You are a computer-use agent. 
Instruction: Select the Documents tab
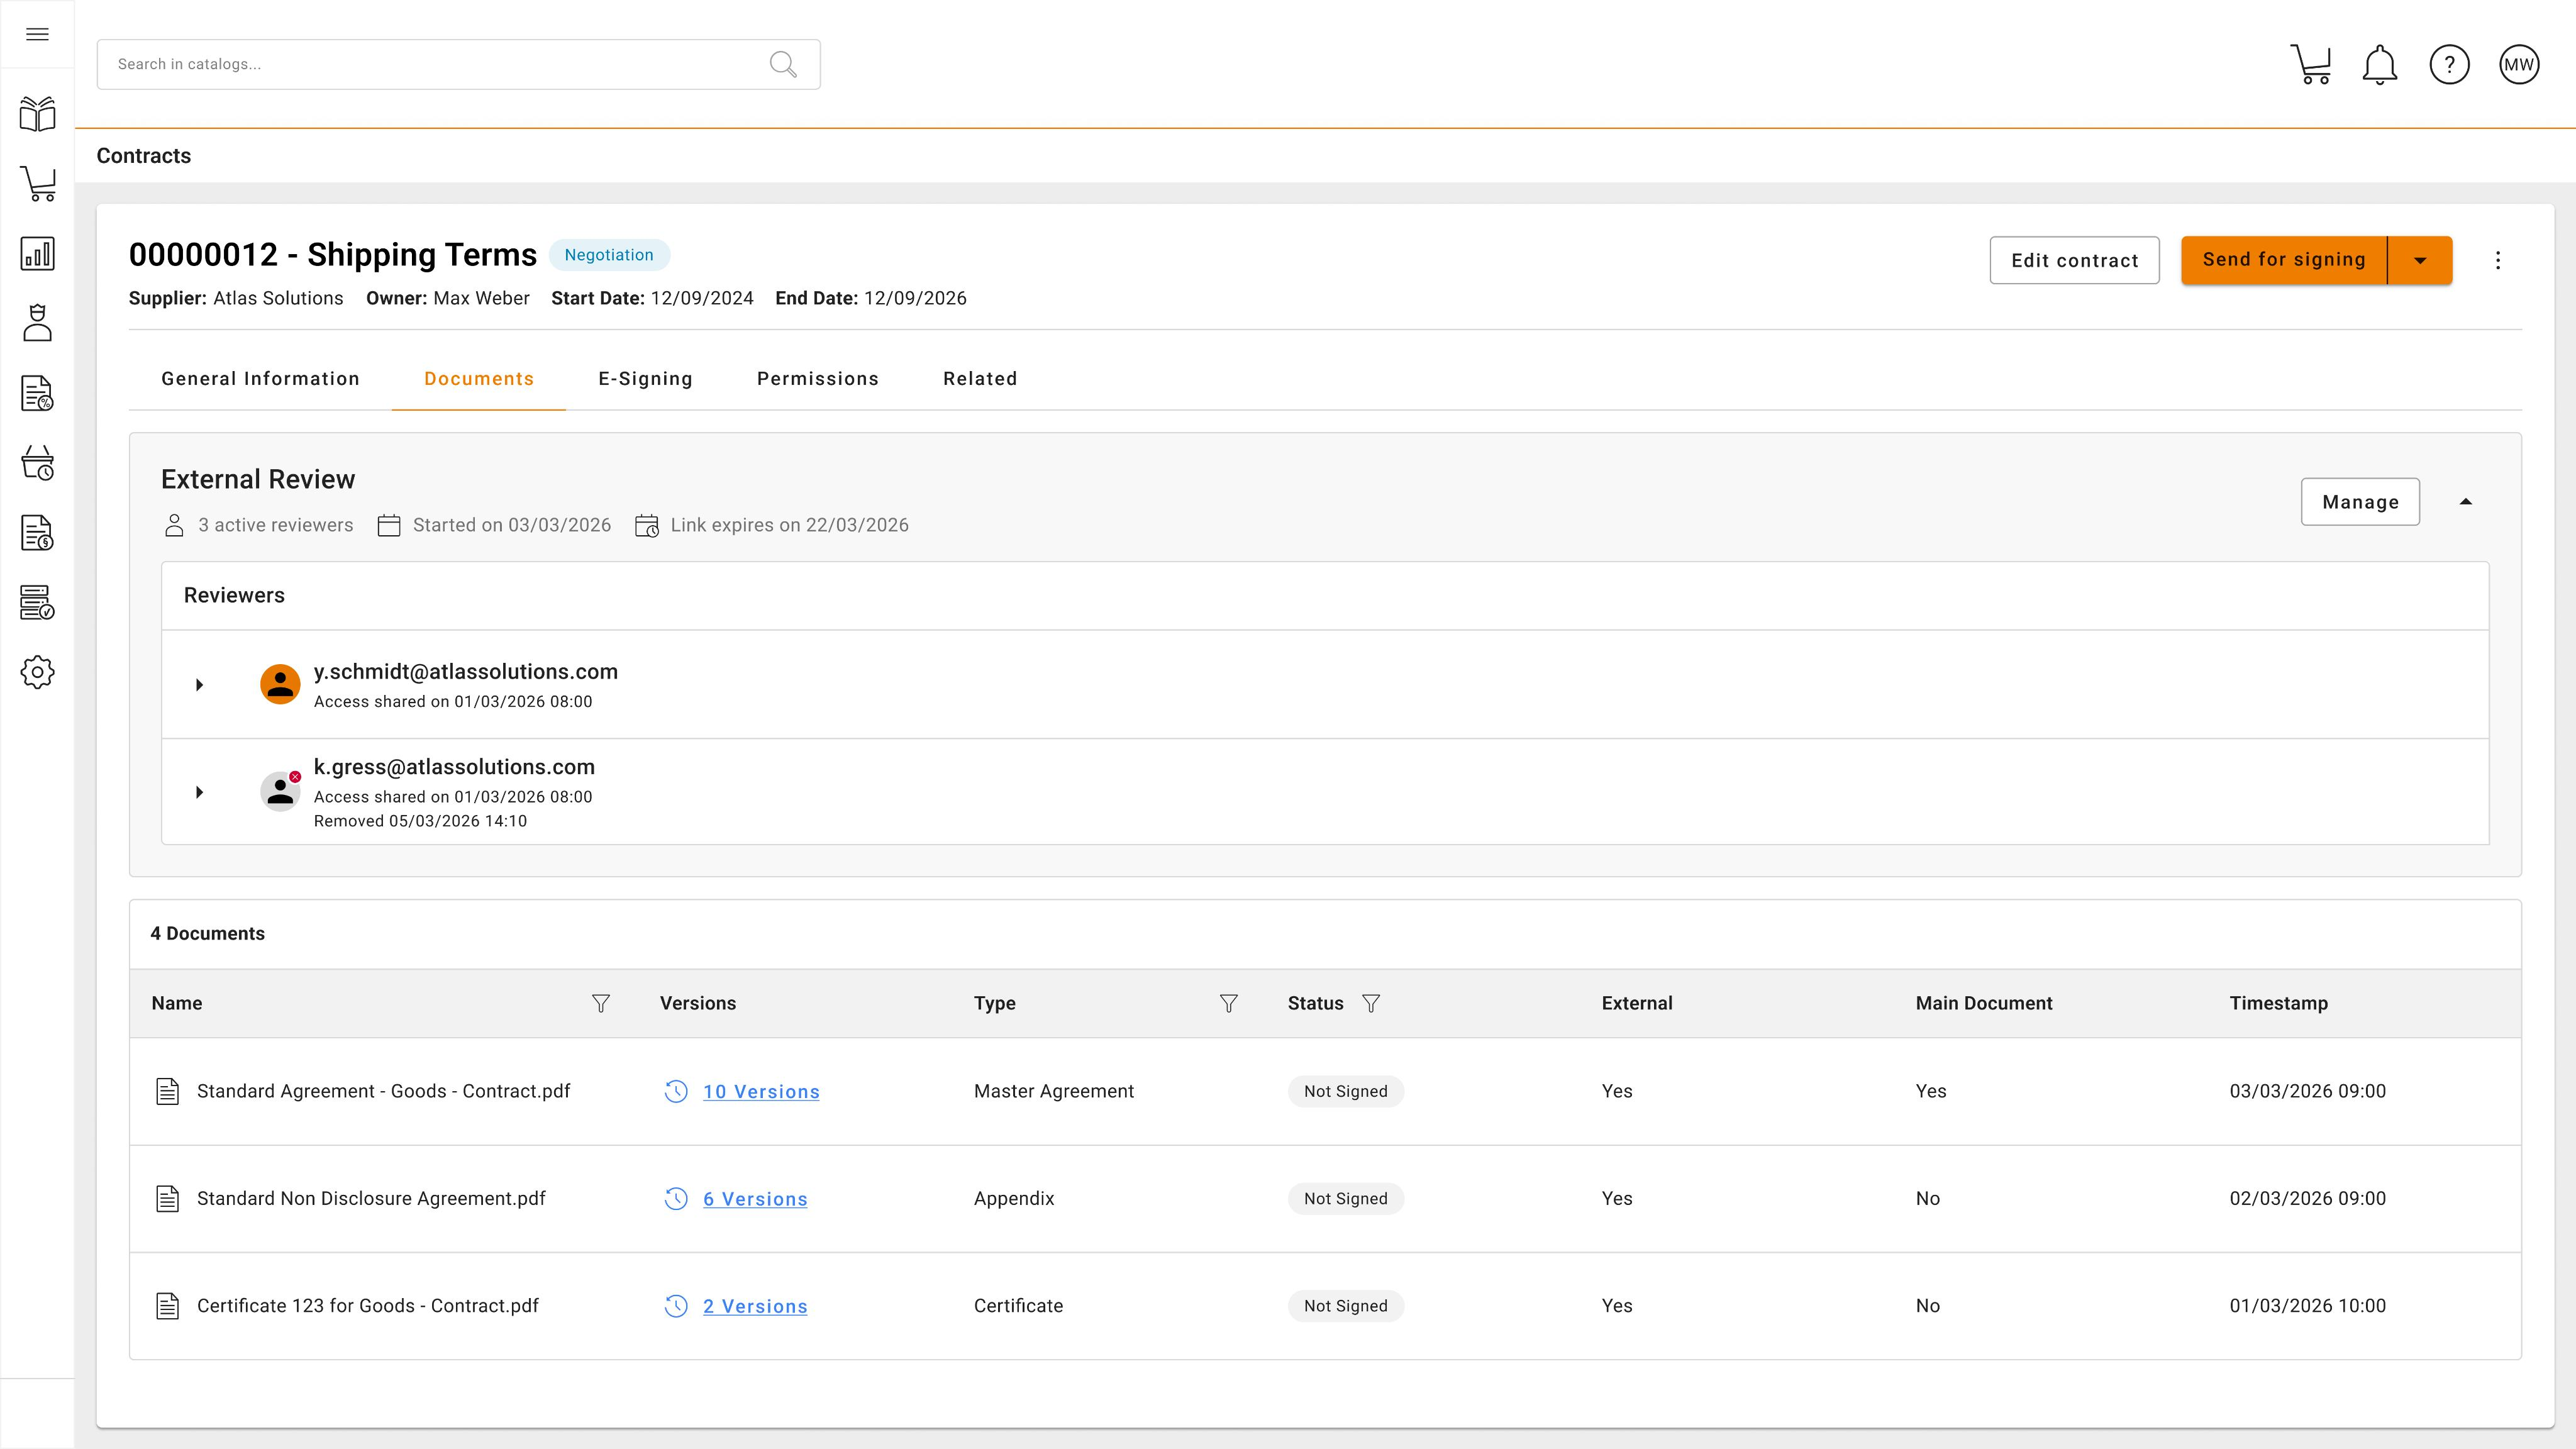pos(479,379)
